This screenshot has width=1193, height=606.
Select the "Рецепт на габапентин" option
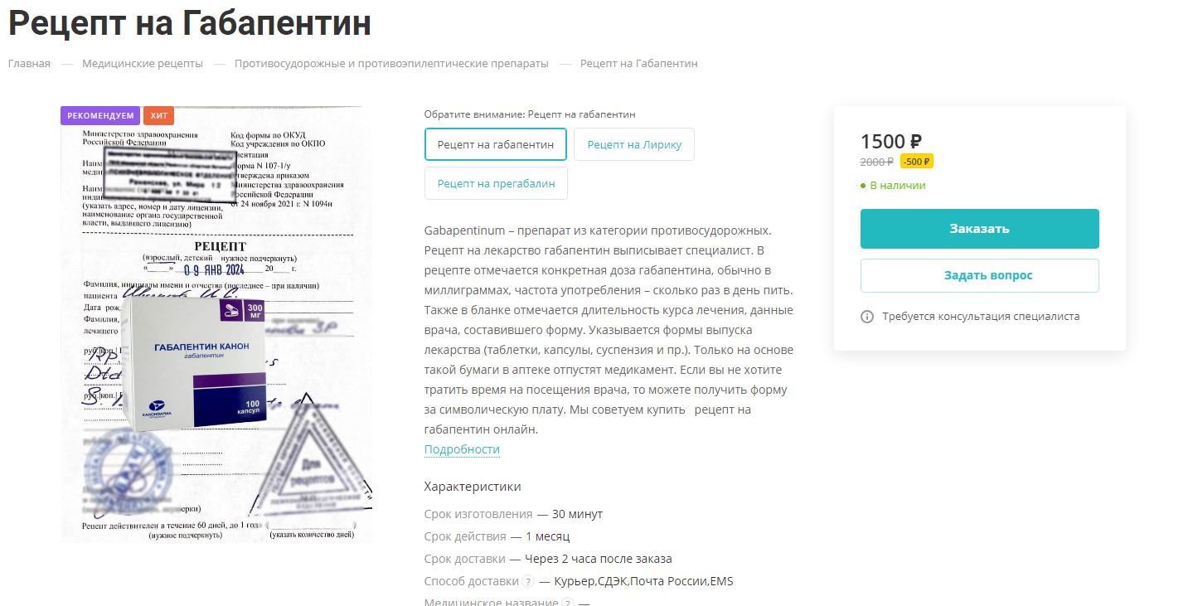pos(496,144)
